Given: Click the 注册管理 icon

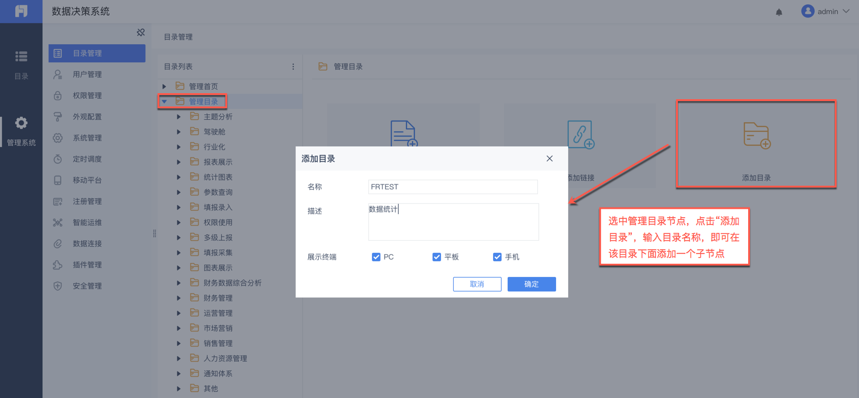Looking at the screenshot, I should coord(58,201).
